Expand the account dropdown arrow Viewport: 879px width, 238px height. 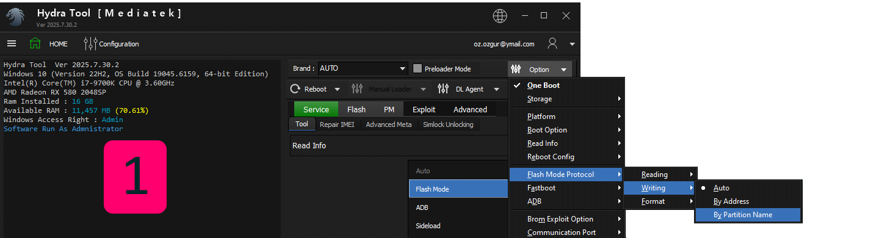(x=572, y=44)
